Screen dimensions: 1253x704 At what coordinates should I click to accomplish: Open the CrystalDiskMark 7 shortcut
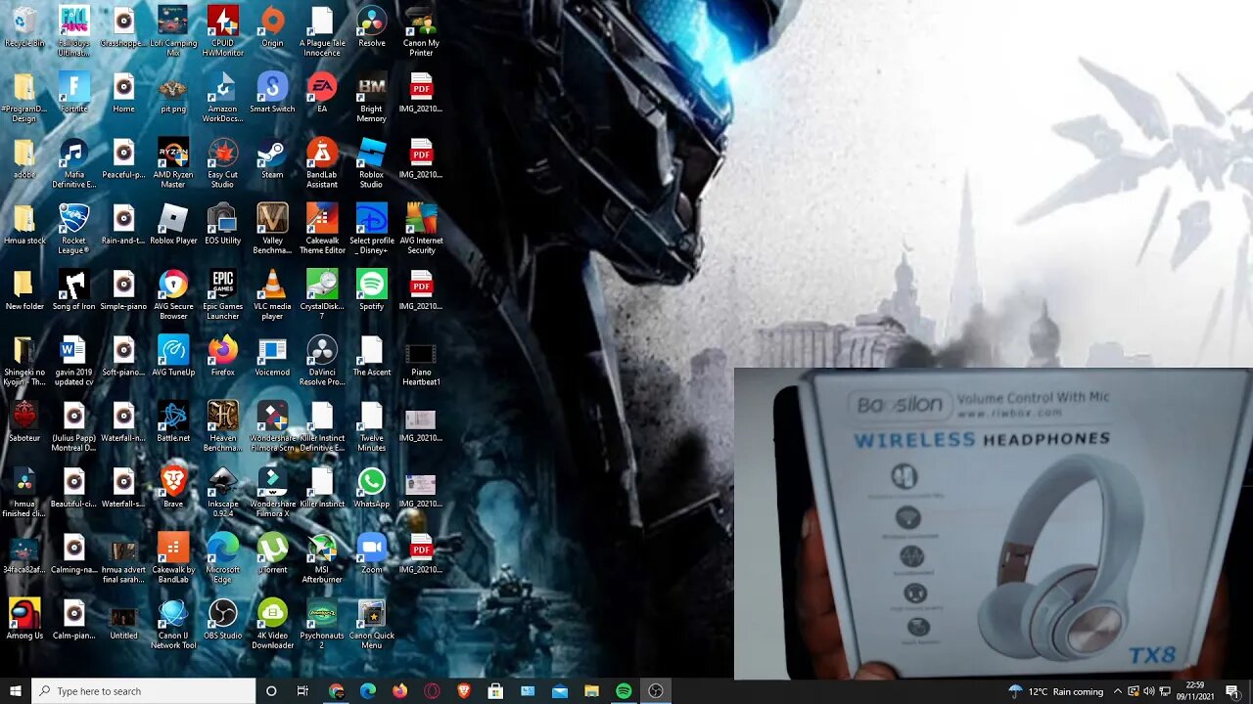click(322, 294)
